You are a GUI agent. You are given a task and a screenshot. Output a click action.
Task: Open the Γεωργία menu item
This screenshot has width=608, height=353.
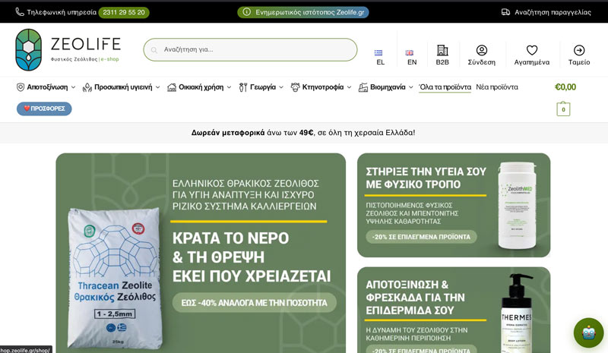pyautogui.click(x=263, y=87)
